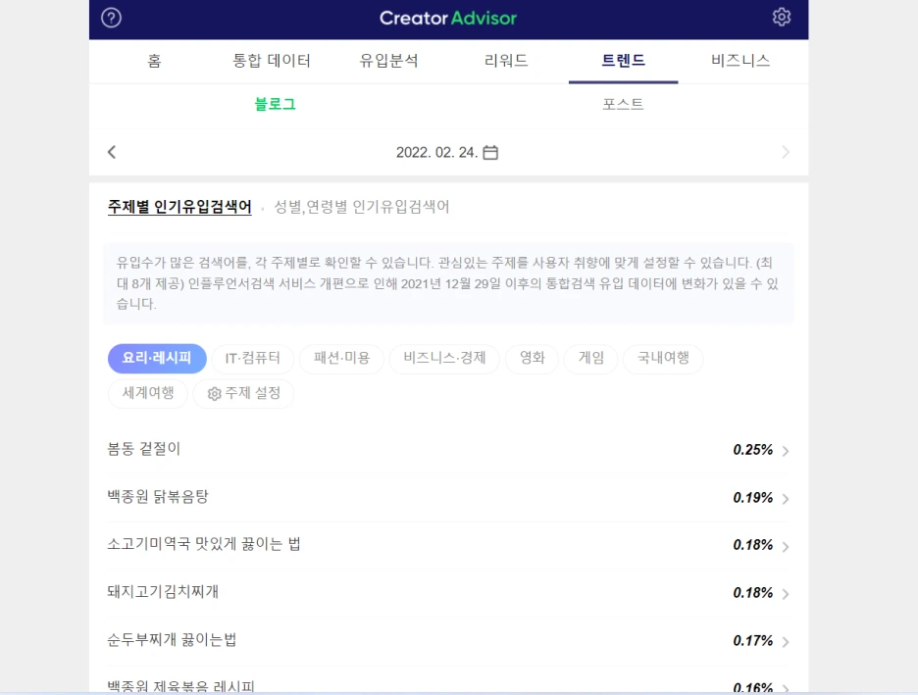Select the 국내여행 topic chip
This screenshot has height=695, width=918.
(663, 358)
